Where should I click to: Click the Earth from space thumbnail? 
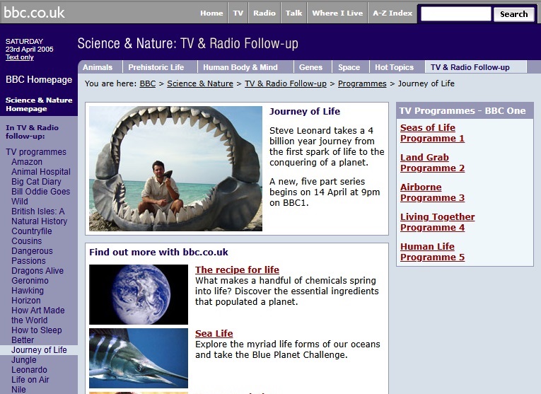click(139, 294)
